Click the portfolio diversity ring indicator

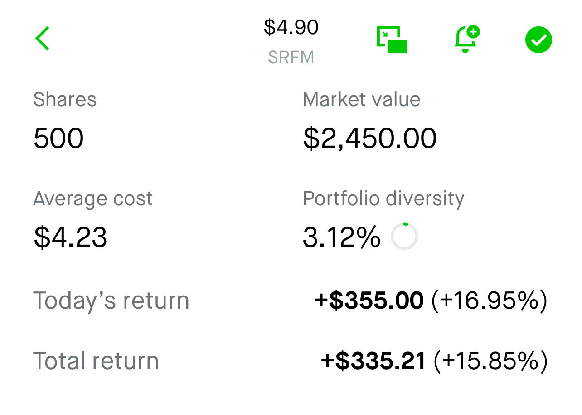[x=404, y=237]
